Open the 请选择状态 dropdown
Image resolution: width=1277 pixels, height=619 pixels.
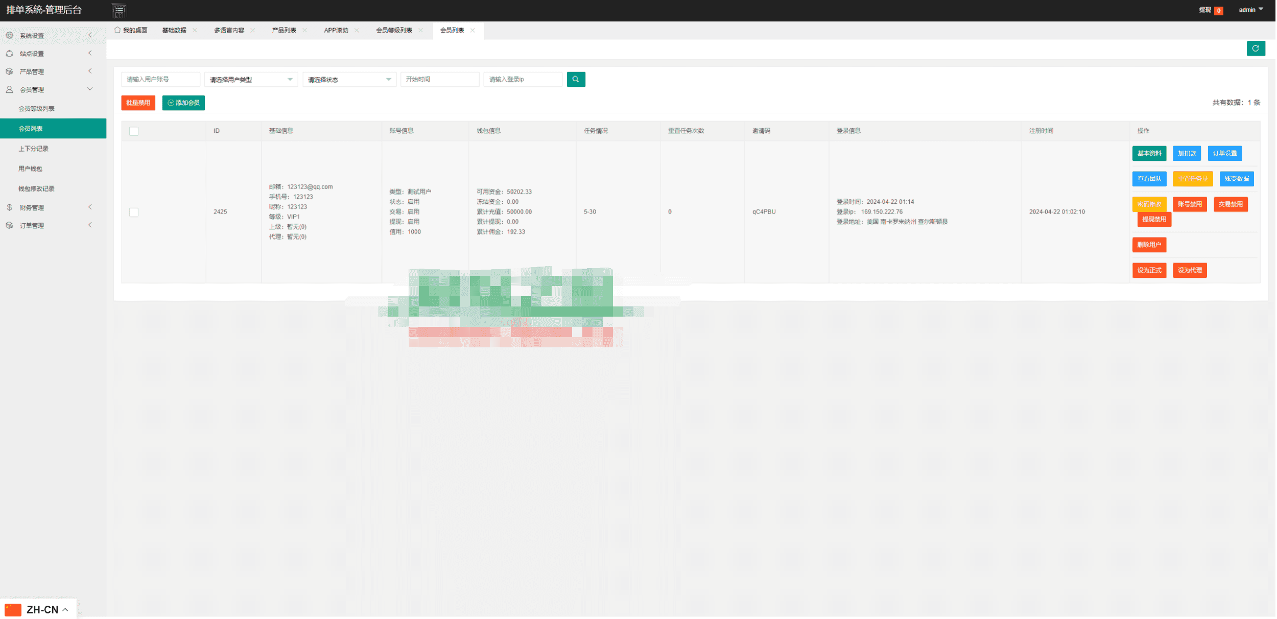(x=349, y=80)
